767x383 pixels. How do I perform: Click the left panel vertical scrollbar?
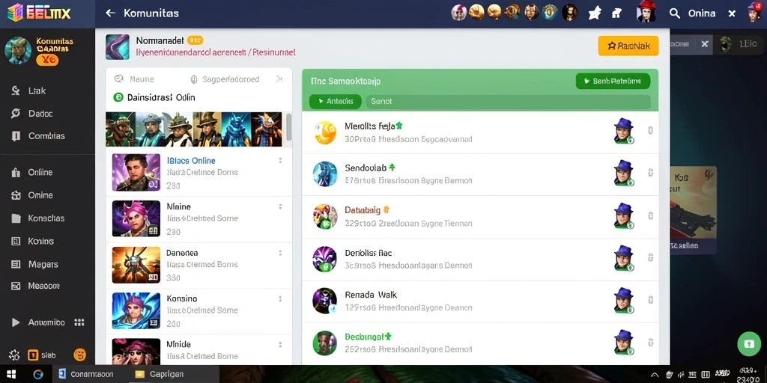[x=288, y=127]
